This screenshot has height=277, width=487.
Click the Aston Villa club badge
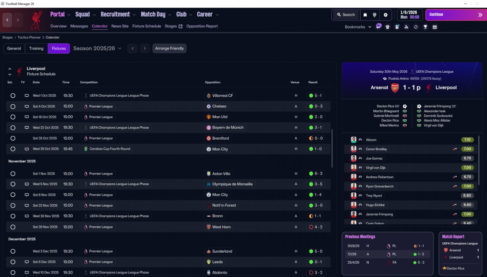point(208,174)
